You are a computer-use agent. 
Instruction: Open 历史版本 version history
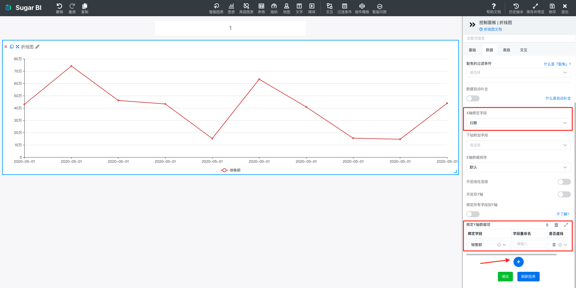516,8
